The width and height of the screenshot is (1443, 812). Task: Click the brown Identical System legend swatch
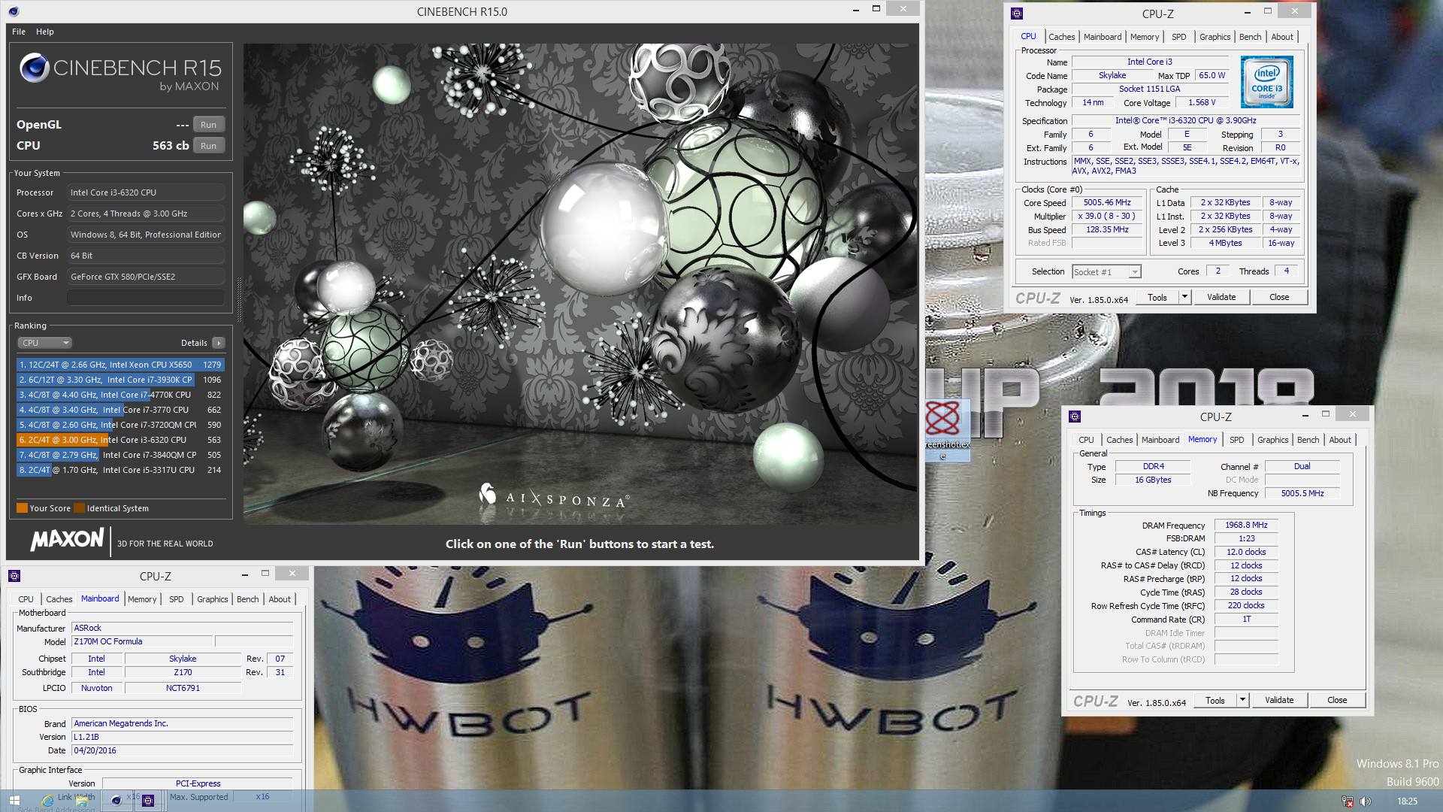tap(79, 508)
